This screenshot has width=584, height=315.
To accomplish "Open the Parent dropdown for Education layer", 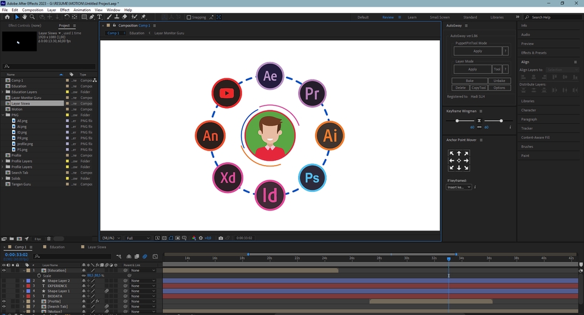I will click(142, 271).
